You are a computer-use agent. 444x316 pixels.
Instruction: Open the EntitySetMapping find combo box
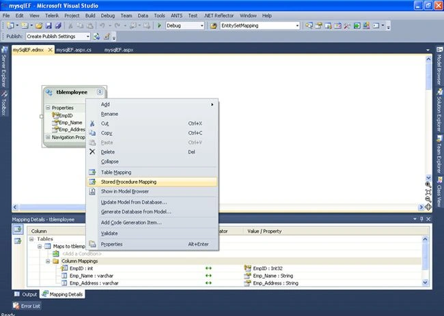[x=260, y=26]
